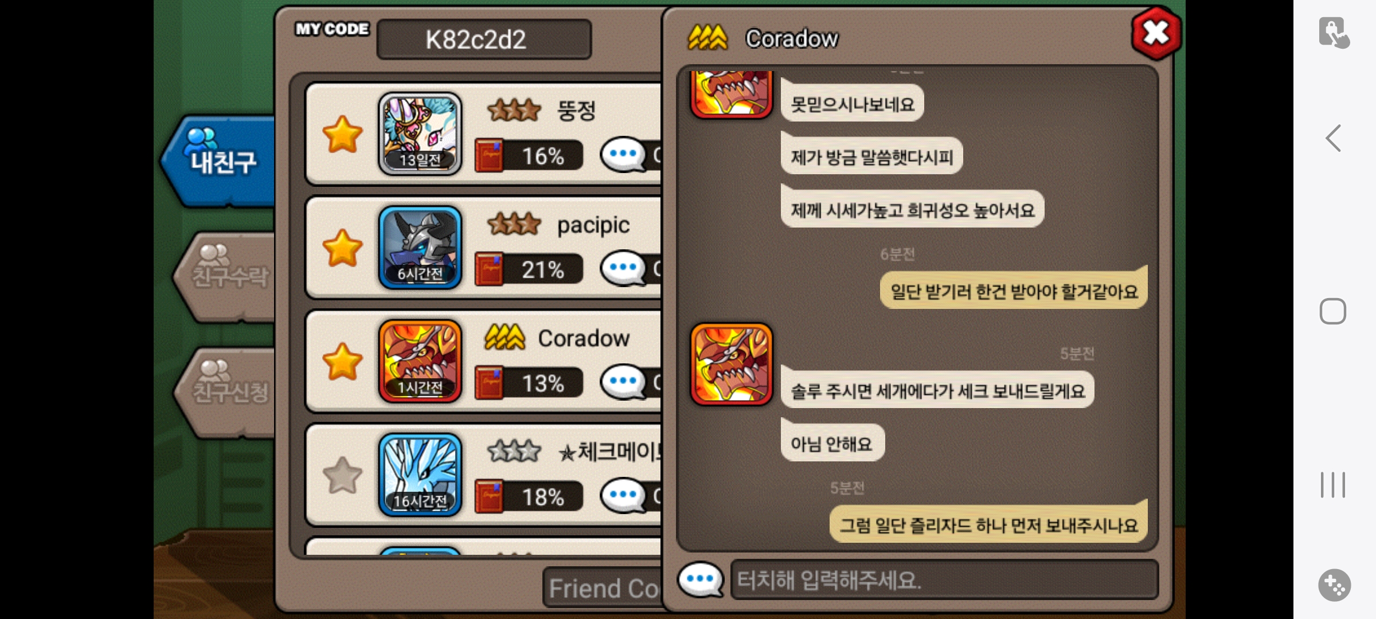Tap the chat message input field
1376x619 pixels.
coord(944,580)
